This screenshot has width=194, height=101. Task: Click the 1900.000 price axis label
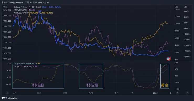click(x=7, y=26)
